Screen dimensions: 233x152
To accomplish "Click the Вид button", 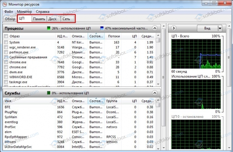I will coord(208,28).
